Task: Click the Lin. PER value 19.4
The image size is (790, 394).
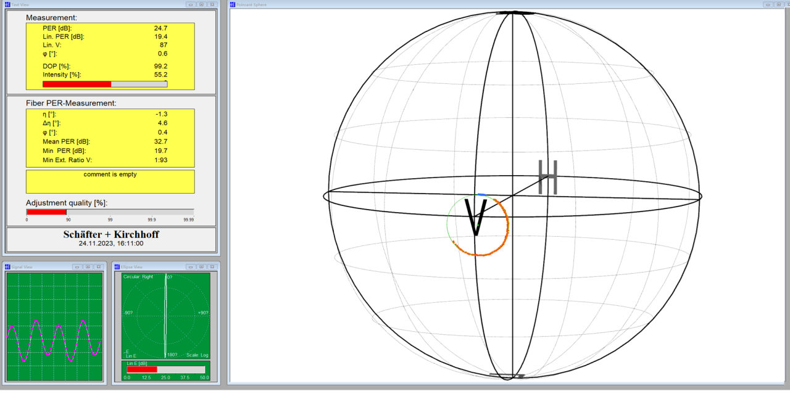Action: (x=161, y=36)
